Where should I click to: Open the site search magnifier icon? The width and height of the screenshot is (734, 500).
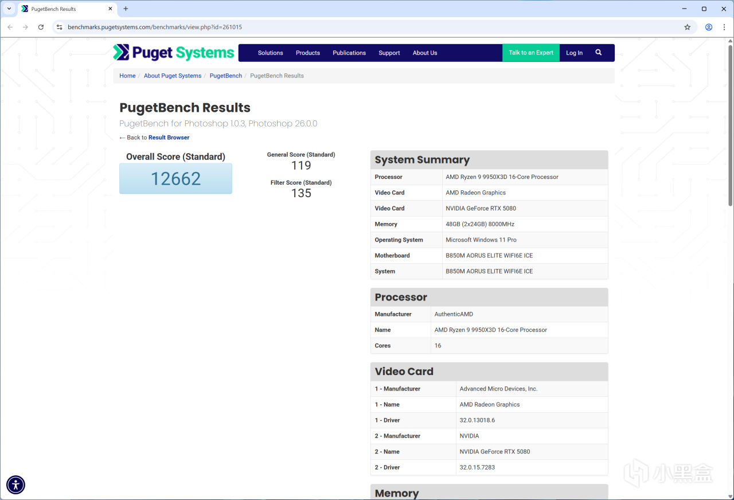(x=599, y=52)
